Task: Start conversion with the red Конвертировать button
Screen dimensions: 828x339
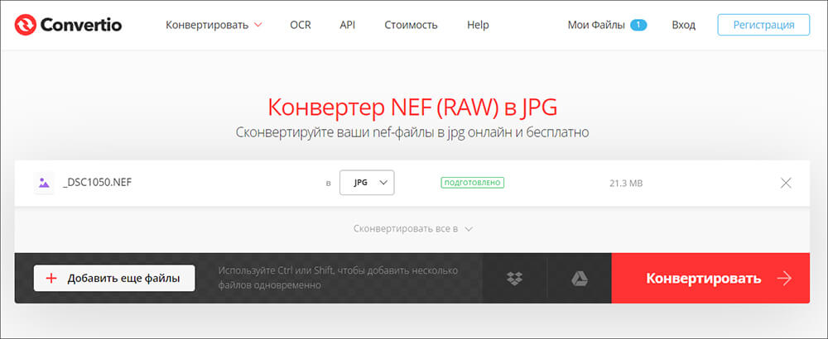Action: click(710, 279)
